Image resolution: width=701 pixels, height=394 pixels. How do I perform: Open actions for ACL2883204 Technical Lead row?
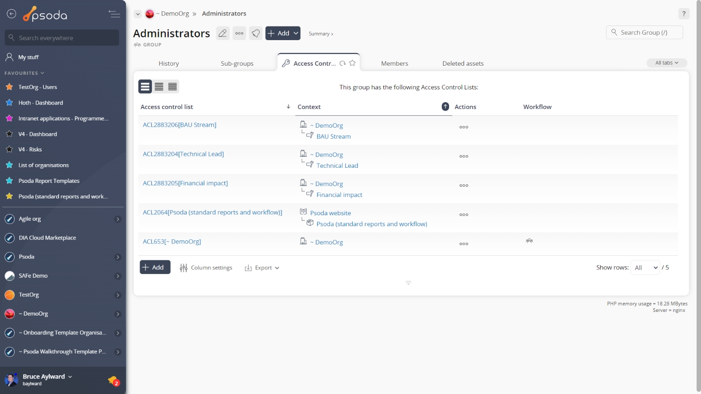464,156
